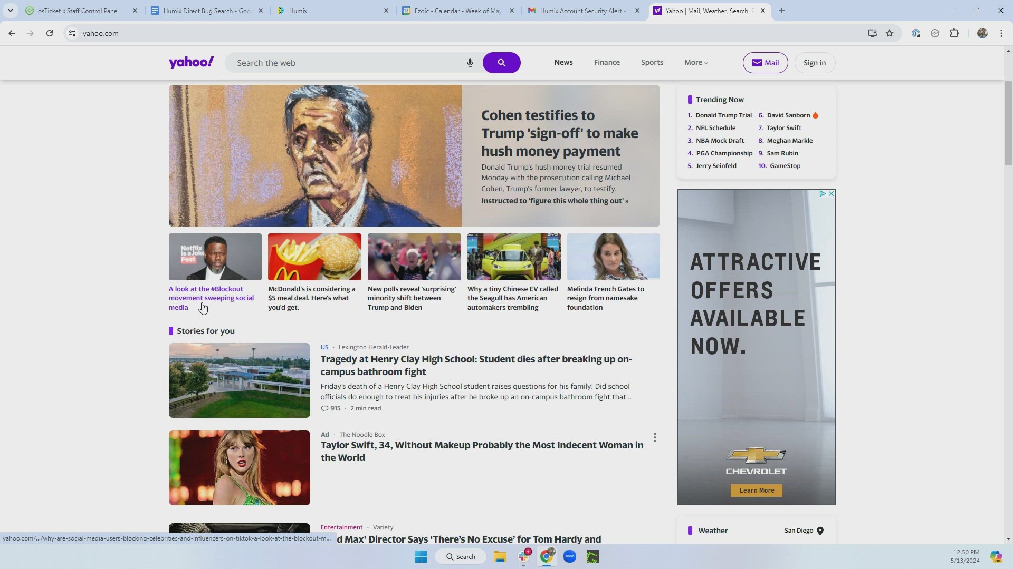Click the Sign in button
This screenshot has height=569, width=1013.
[x=814, y=63]
